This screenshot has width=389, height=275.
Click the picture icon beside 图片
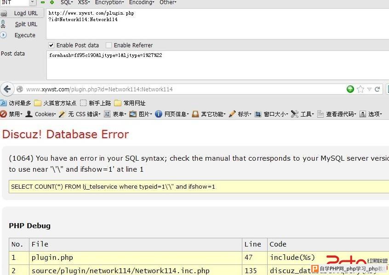pos(133,114)
